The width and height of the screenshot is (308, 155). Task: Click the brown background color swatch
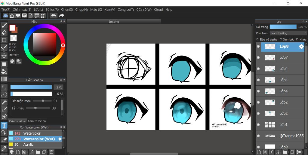pyautogui.click(x=16, y=31)
